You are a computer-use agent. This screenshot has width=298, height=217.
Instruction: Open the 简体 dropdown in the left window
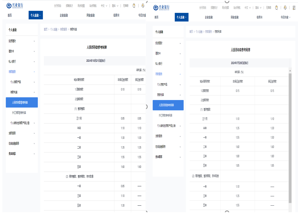pyautogui.click(x=115, y=6)
